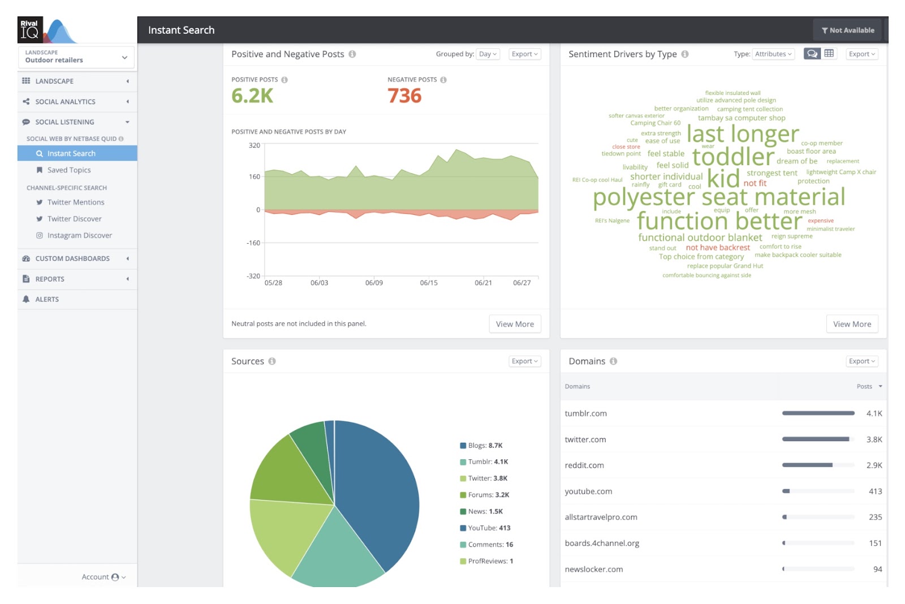Select the Twitter Mentions bird icon

coord(40,202)
